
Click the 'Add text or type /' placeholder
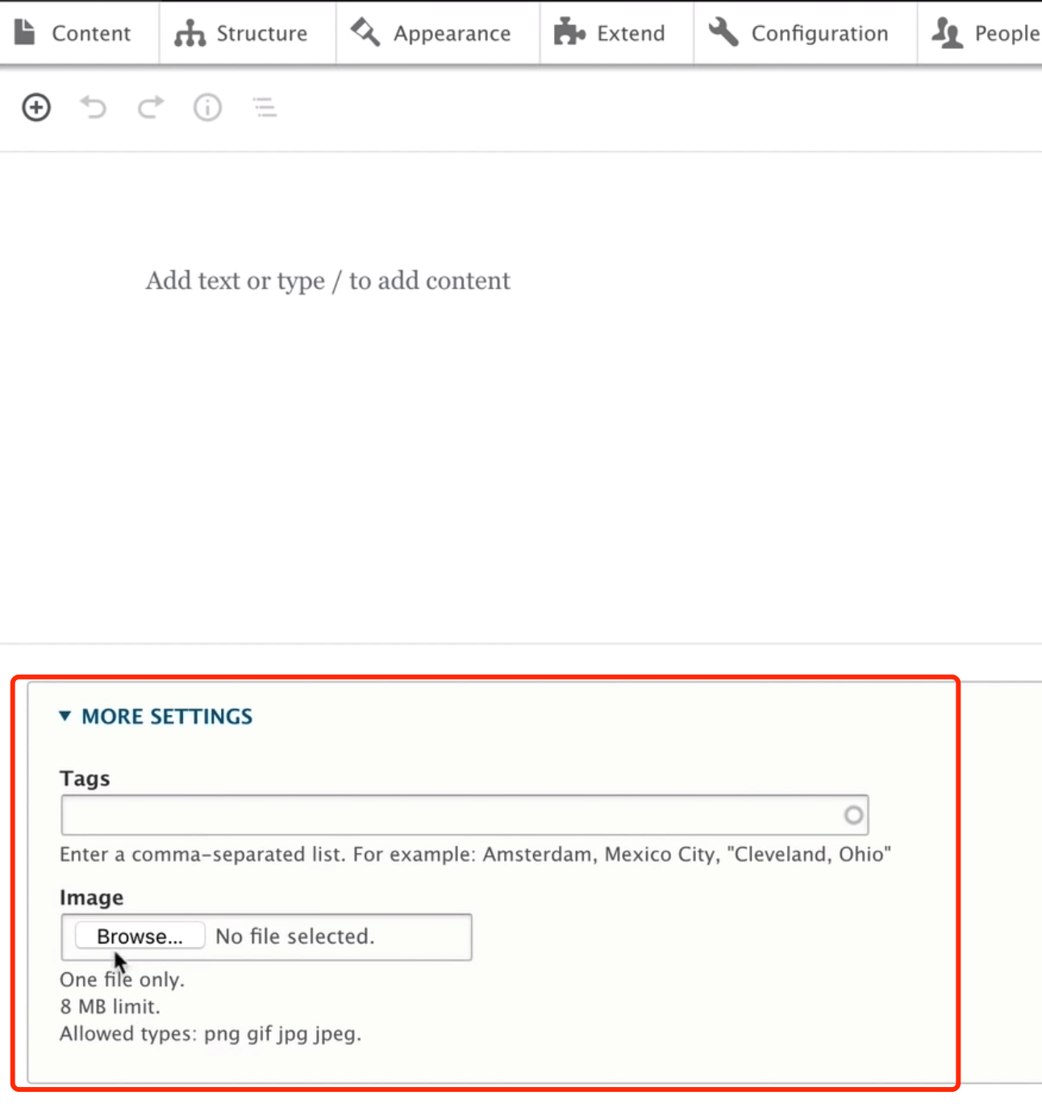328,281
